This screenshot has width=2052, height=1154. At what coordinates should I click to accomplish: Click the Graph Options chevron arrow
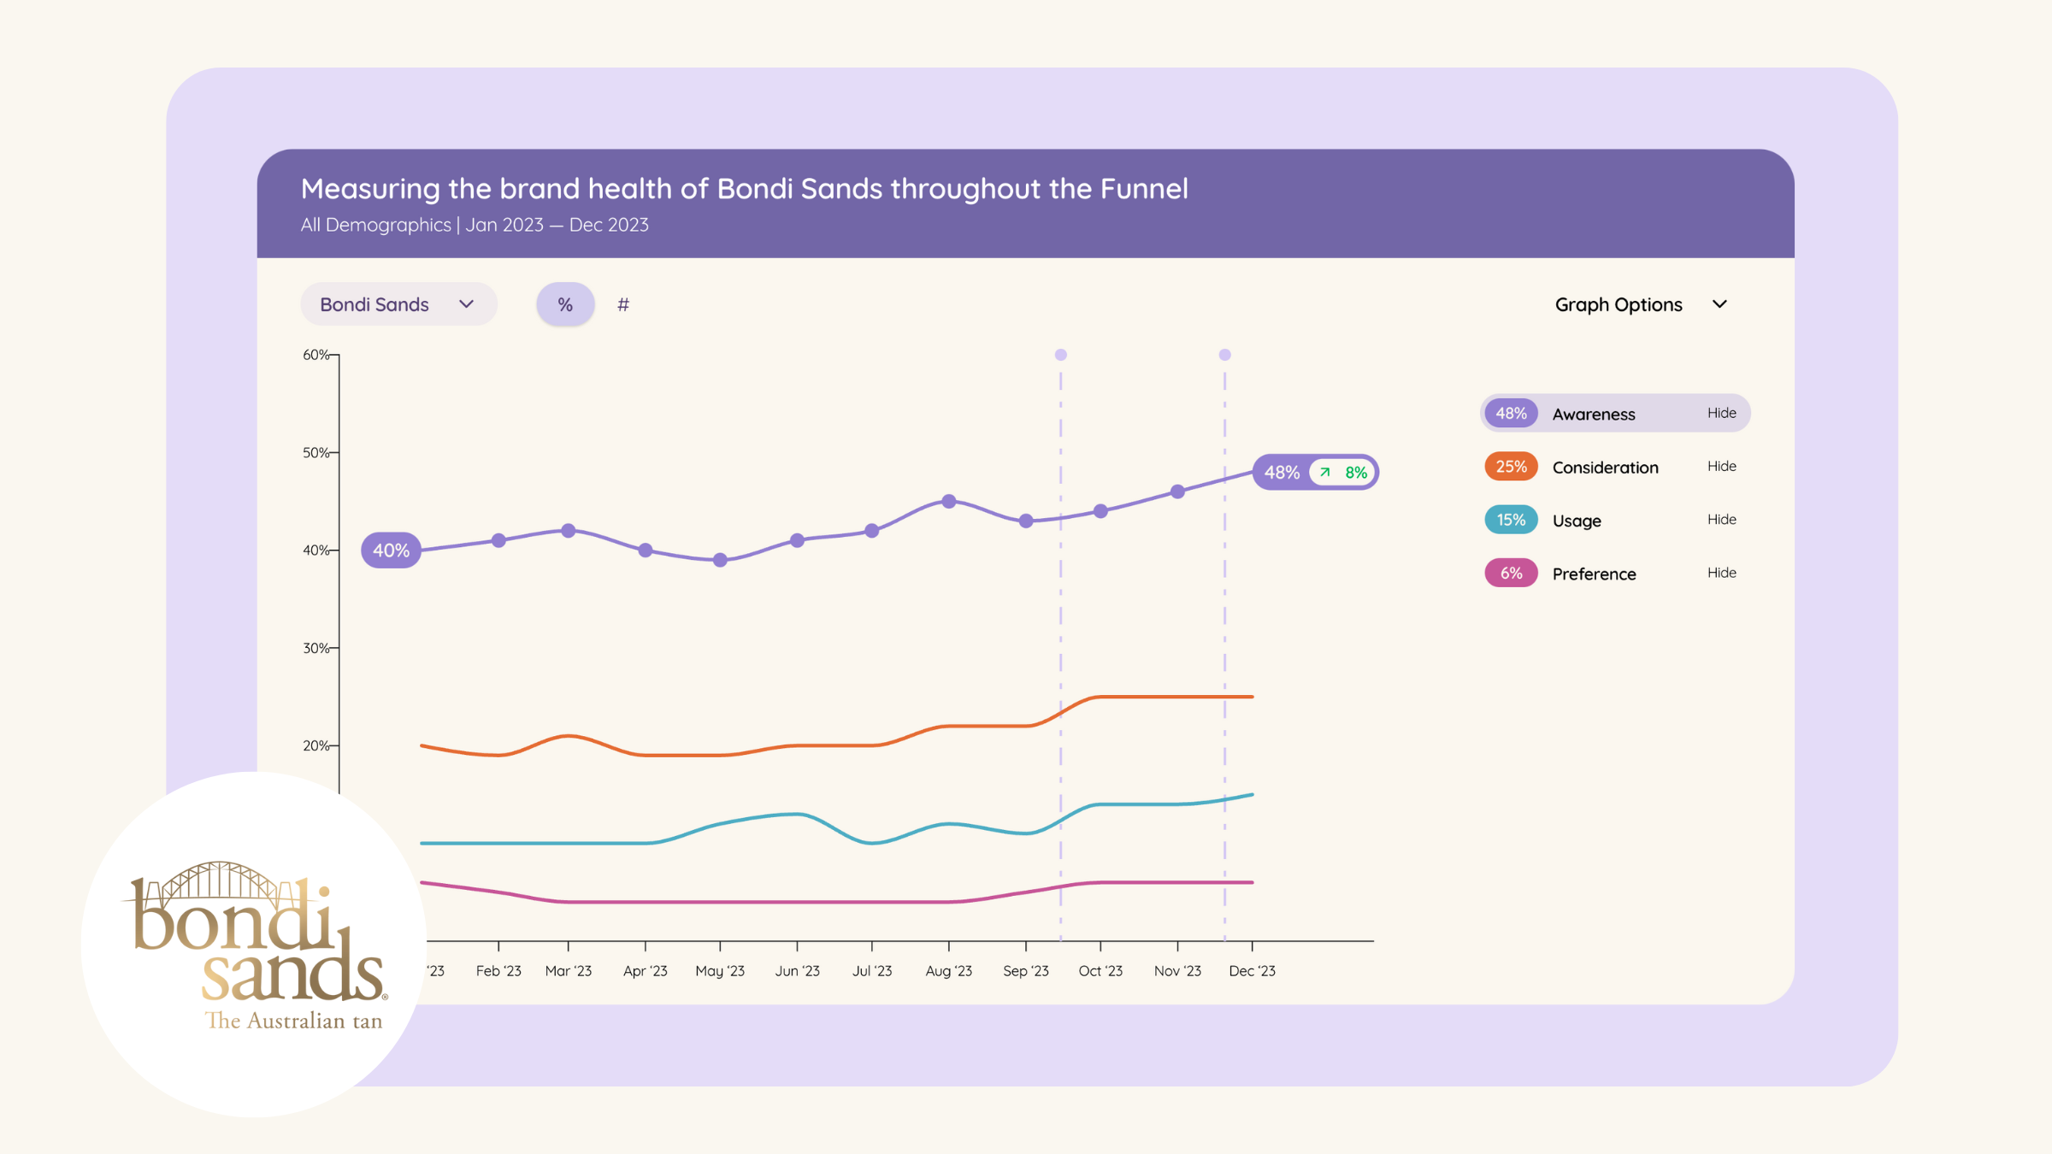point(1720,304)
